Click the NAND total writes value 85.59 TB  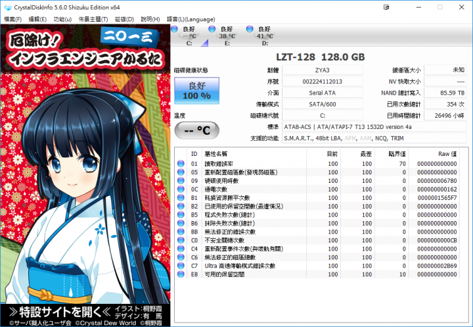point(445,93)
